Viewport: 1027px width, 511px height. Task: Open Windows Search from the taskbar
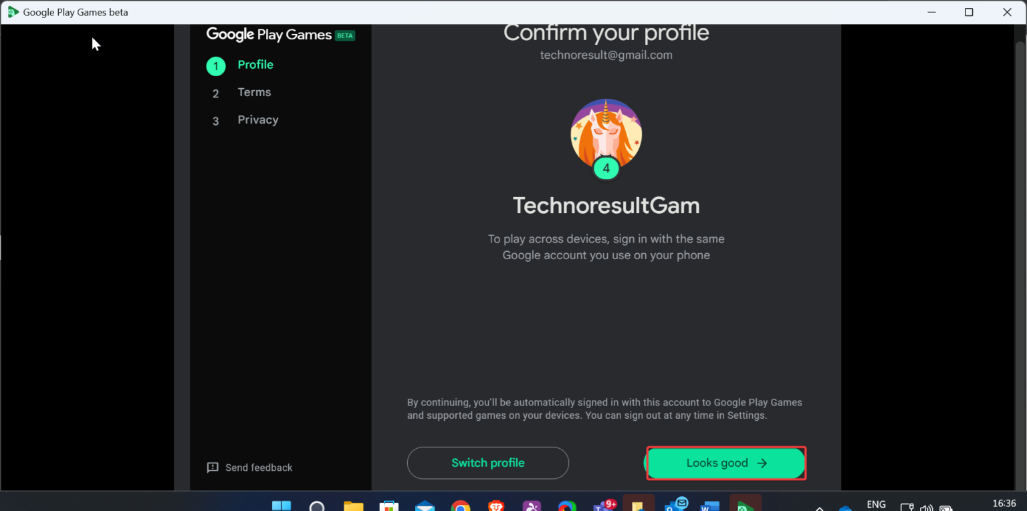coord(316,504)
